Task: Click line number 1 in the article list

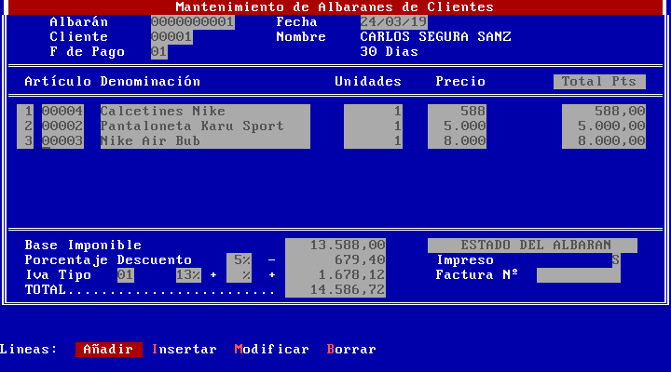Action: click(25, 111)
